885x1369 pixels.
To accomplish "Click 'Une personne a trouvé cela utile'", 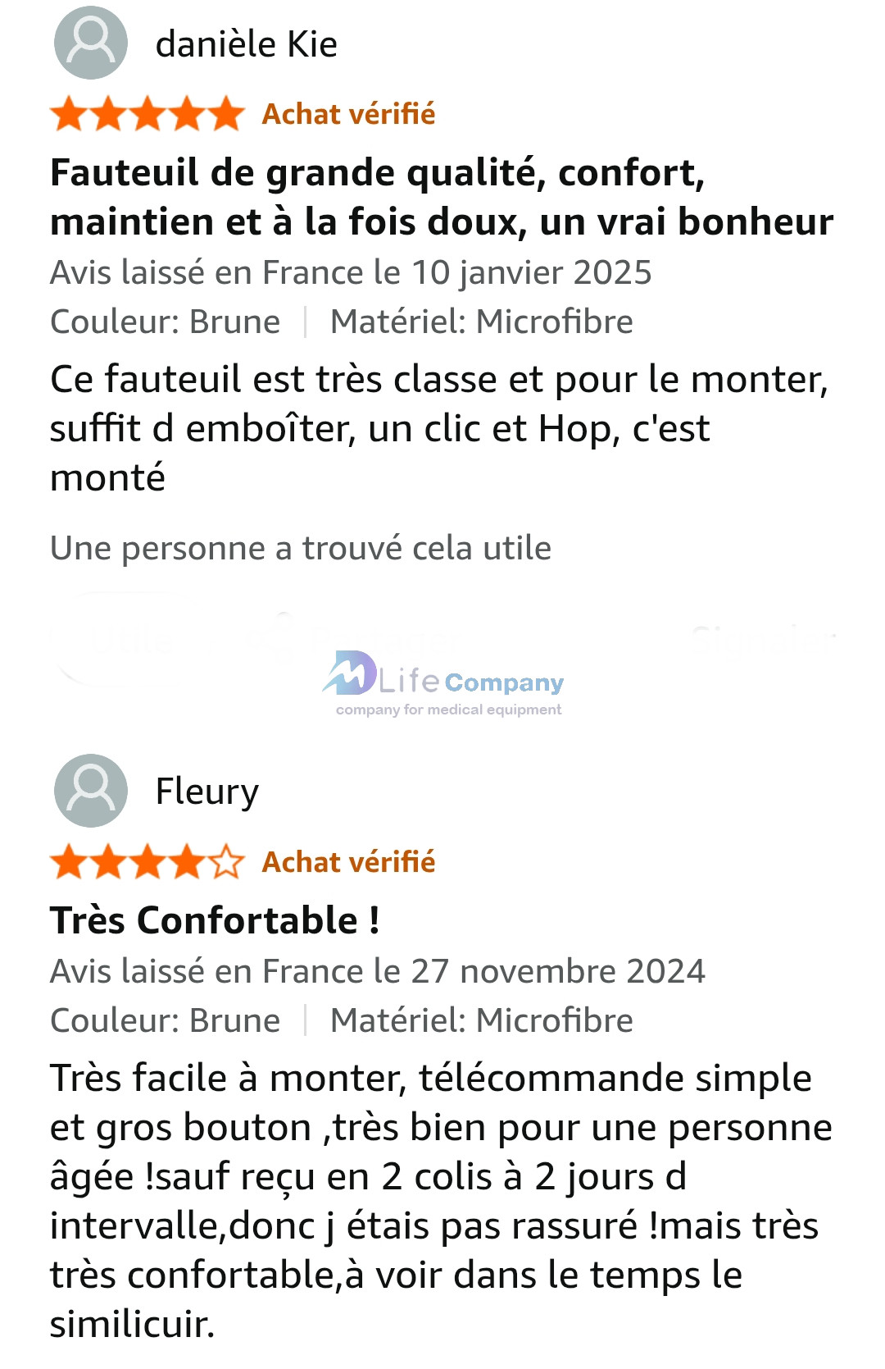I will pyautogui.click(x=300, y=548).
